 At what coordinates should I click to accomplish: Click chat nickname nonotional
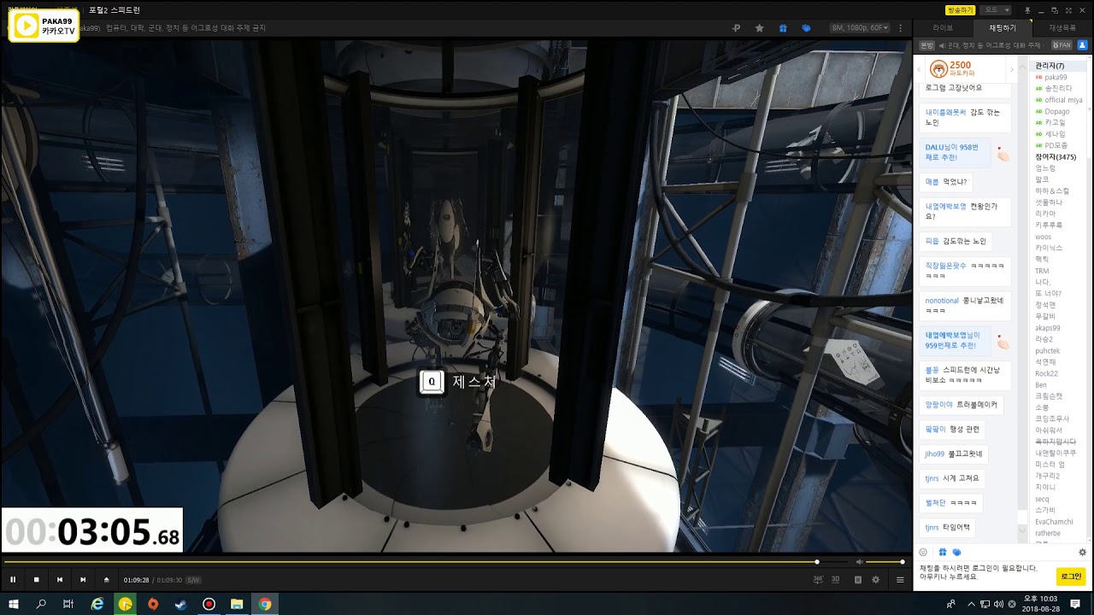coord(942,301)
